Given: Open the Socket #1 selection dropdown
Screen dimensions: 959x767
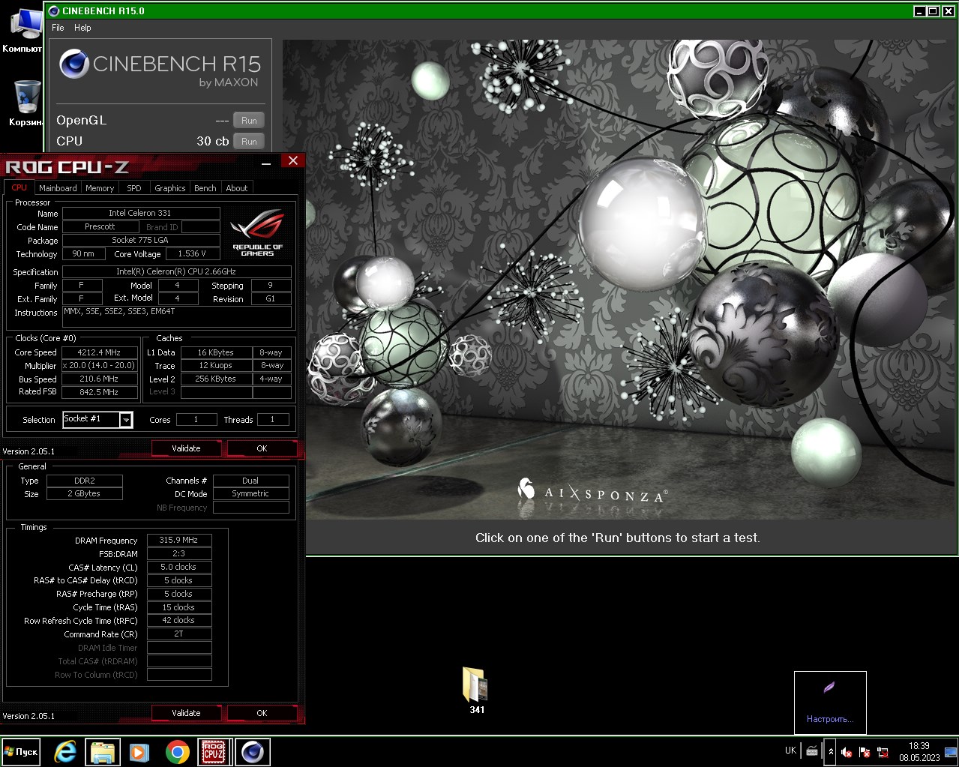Looking at the screenshot, I should point(126,420).
